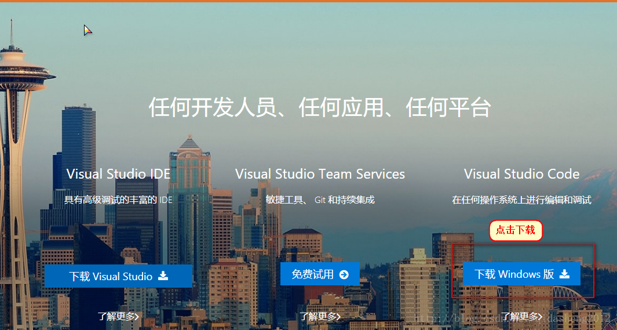Viewport: 617px width, 330px height.
Task: Click the Visual Studio IDE heading
Action: [118, 173]
